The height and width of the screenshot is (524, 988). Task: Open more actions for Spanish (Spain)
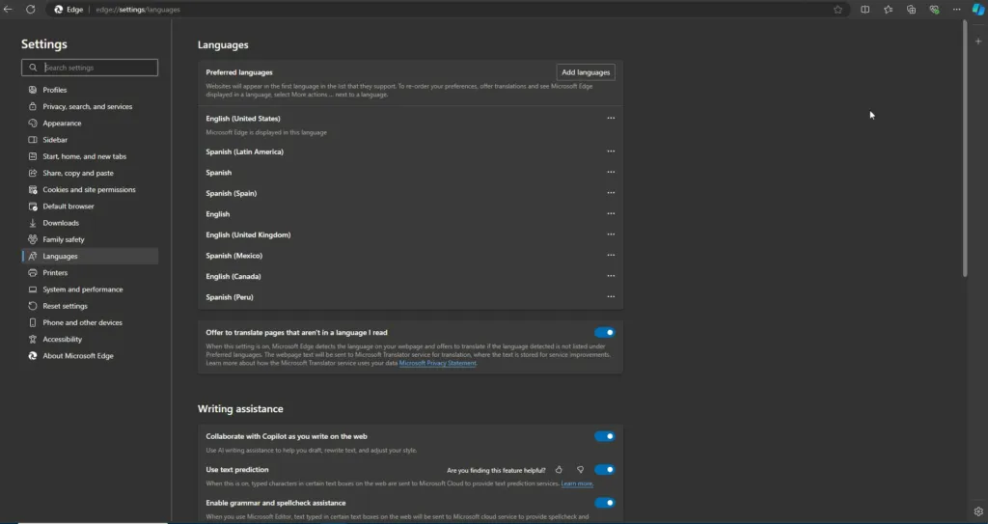611,193
